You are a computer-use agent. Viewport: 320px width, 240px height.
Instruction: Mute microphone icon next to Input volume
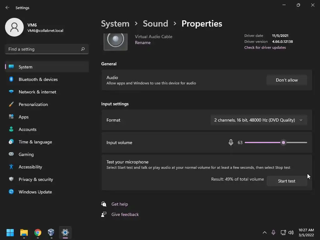click(x=231, y=142)
